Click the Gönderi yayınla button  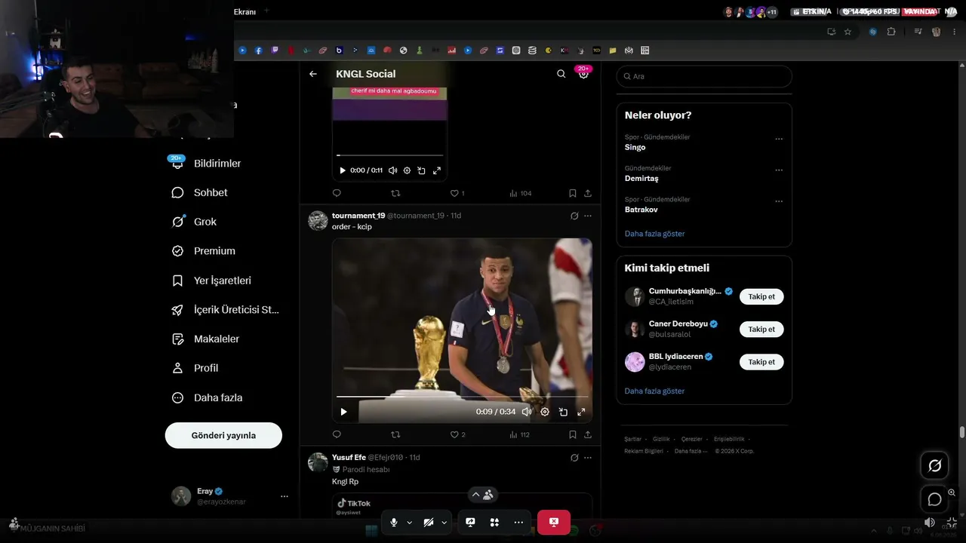(x=223, y=435)
